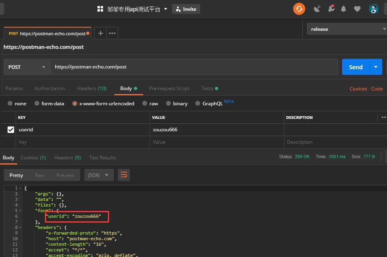Image resolution: width=387 pixels, height=257 pixels.
Task: Uncheck the userid row checkbox
Action: click(10, 130)
